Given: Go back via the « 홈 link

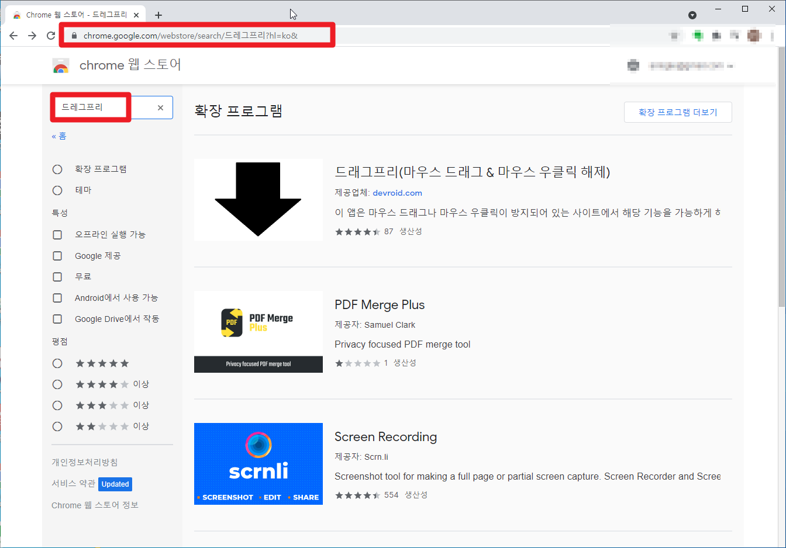Looking at the screenshot, I should [59, 136].
